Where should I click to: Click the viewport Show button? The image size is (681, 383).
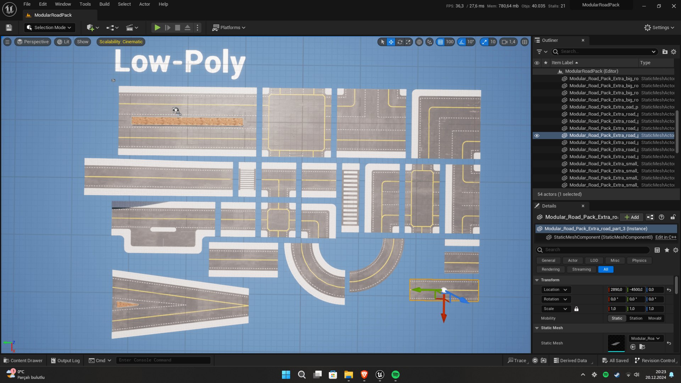point(83,42)
